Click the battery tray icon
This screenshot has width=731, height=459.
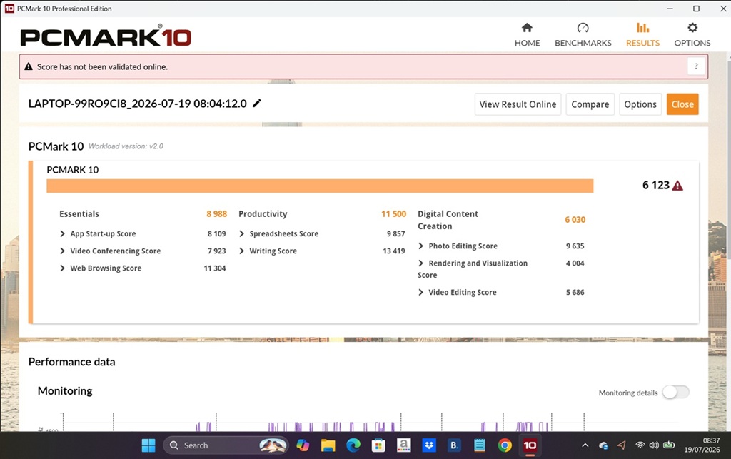(x=669, y=445)
